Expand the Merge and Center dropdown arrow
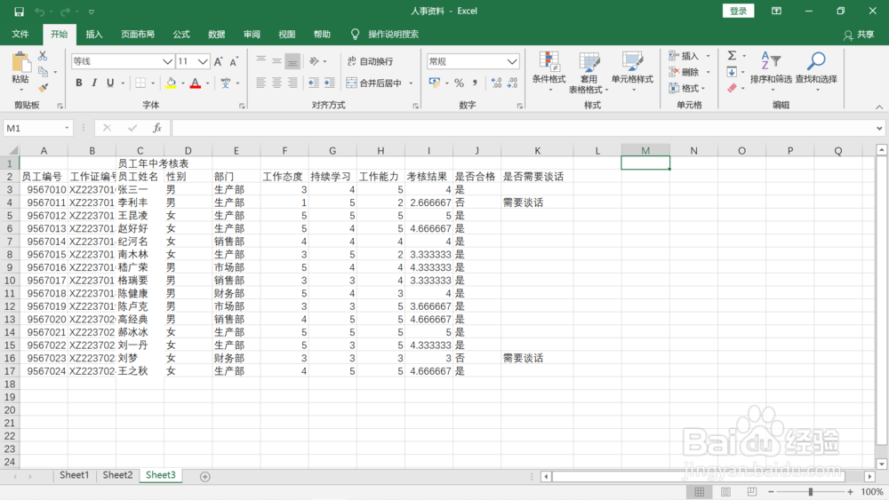 pos(411,83)
